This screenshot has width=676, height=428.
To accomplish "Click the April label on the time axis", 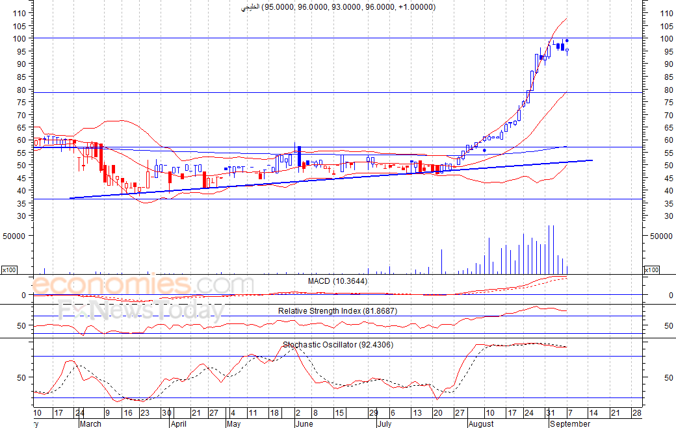I will (x=178, y=423).
